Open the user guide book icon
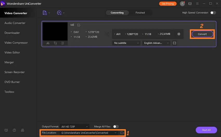Screen dimensions: 221x137 click(6, 130)
